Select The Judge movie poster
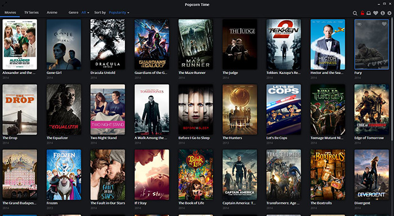Viewport: 394px width, 216px height. [240, 44]
